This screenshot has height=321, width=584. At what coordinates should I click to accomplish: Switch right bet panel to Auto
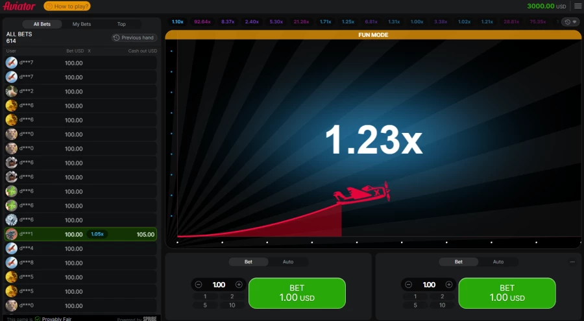click(x=498, y=262)
